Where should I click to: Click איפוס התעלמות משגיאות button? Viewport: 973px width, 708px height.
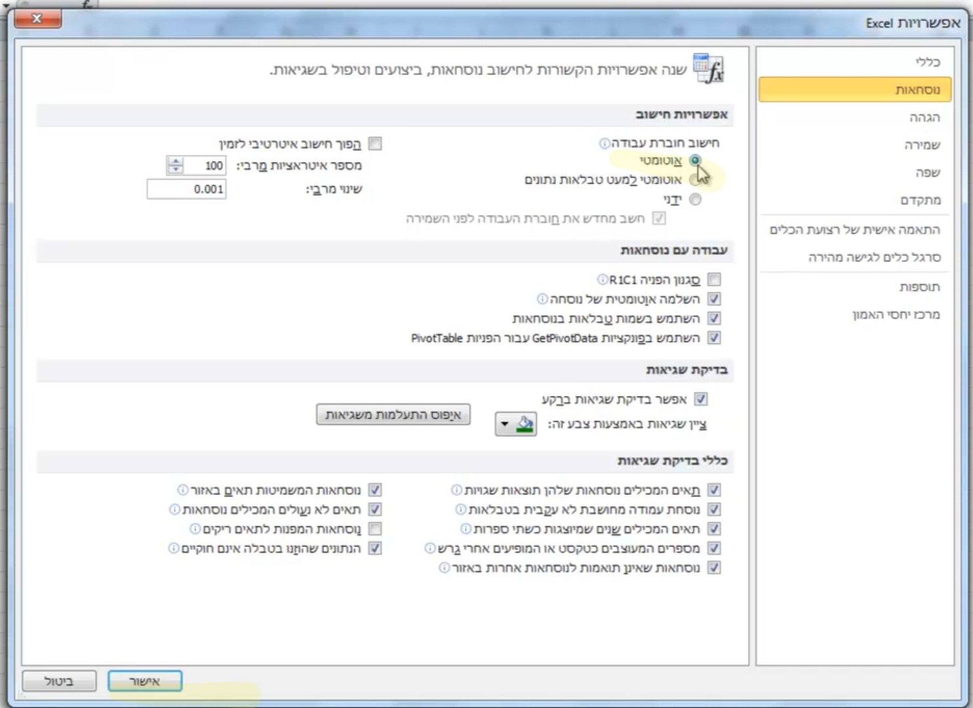(392, 414)
